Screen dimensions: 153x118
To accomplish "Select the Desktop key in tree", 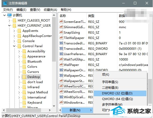I will (x=34, y=77).
